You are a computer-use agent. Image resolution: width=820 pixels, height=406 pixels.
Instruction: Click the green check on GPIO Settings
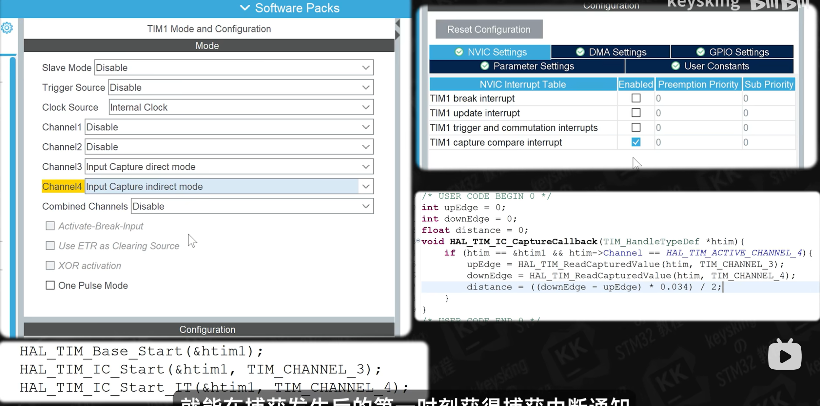[700, 52]
